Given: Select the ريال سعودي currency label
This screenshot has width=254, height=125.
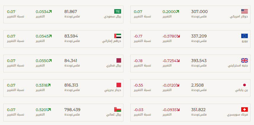Looking at the screenshot, I should point(112,17).
